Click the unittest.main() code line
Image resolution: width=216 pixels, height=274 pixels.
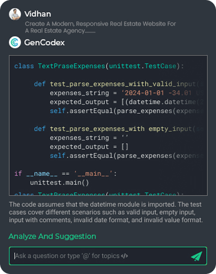tap(59, 183)
